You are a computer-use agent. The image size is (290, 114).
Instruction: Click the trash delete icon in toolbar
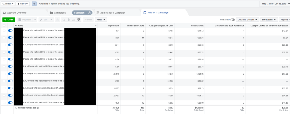[68, 20]
